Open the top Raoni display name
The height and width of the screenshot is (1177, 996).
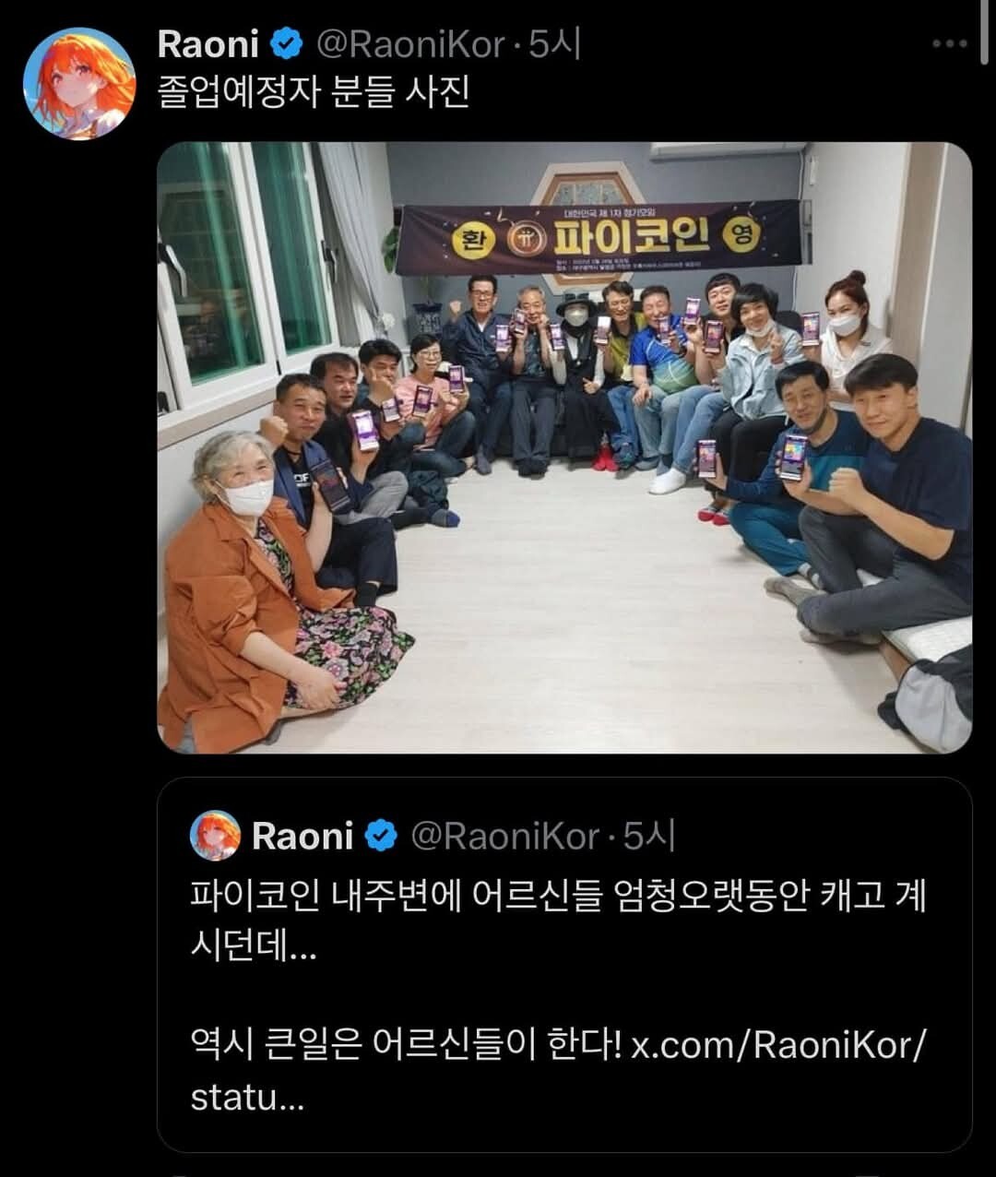[x=210, y=43]
